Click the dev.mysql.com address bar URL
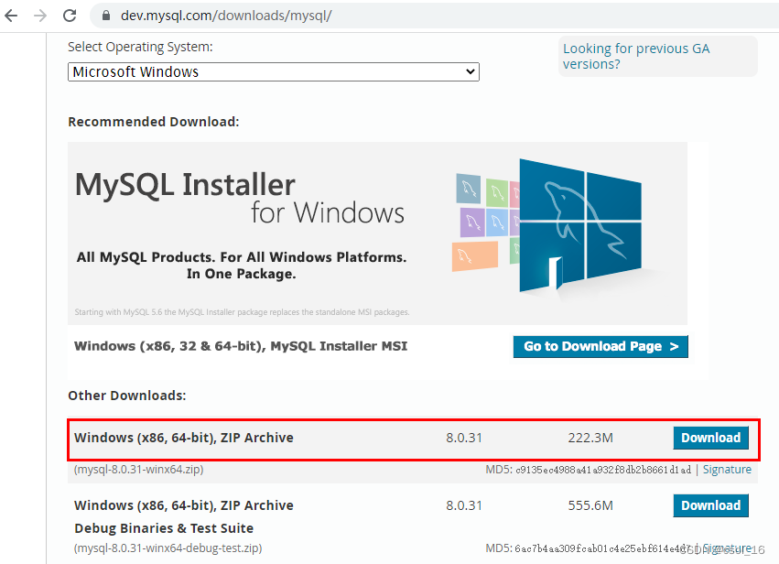 [226, 16]
